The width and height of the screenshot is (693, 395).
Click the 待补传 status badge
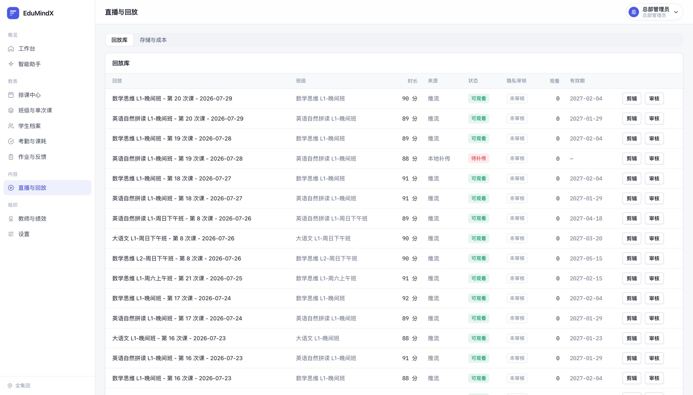click(x=479, y=158)
